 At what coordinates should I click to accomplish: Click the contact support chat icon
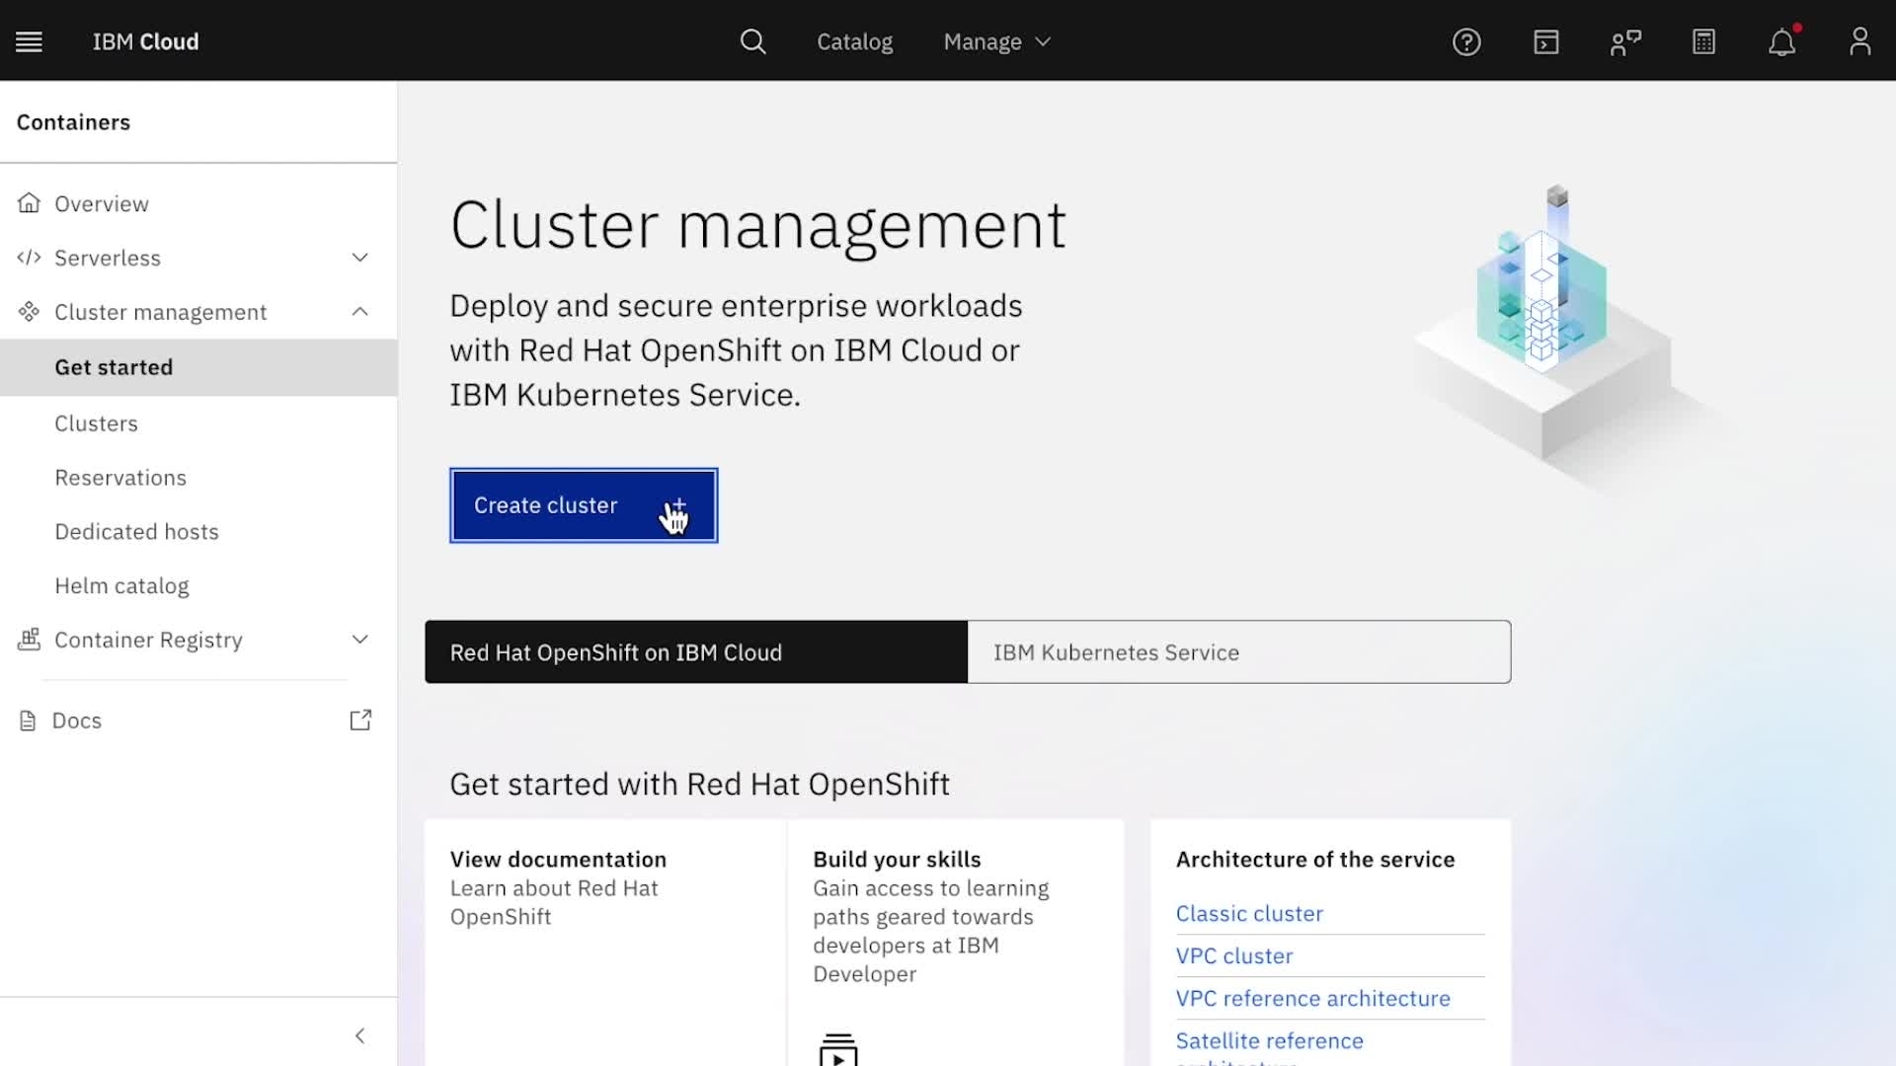pyautogui.click(x=1624, y=41)
